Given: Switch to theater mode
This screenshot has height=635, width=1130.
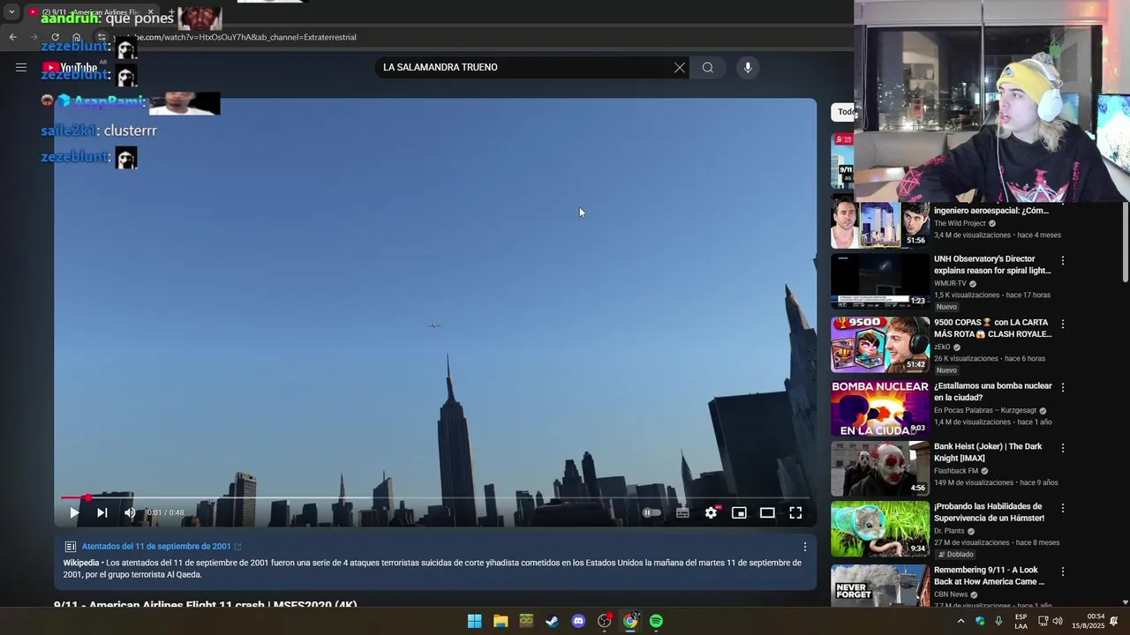Looking at the screenshot, I should pyautogui.click(x=767, y=512).
